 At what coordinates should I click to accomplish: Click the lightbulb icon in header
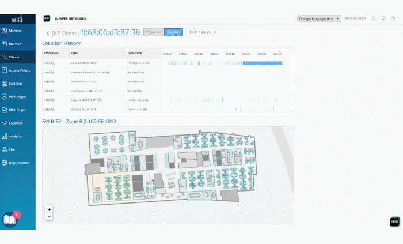coord(383,18)
